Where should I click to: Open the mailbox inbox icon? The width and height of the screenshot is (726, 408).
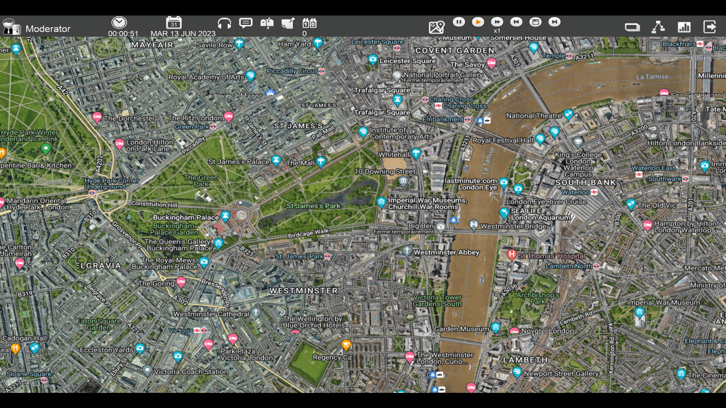(267, 23)
